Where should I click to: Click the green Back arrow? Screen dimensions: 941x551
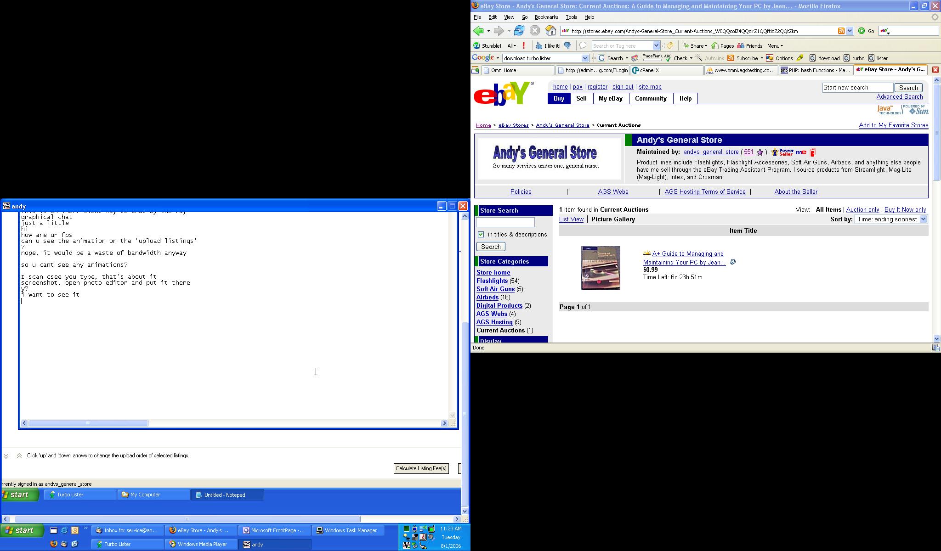click(x=478, y=31)
